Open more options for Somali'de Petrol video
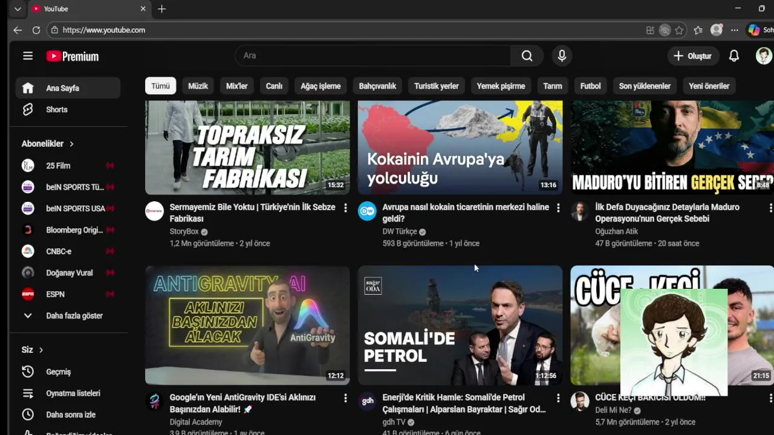Viewport: 774px width, 435px height. (558, 398)
